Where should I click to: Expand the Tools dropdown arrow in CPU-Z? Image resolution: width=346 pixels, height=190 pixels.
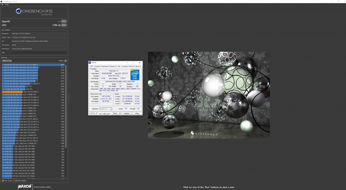tap(120, 113)
